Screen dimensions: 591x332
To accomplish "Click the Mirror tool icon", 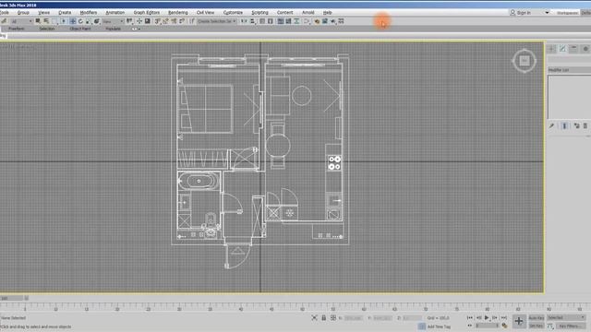I will pos(244,21).
